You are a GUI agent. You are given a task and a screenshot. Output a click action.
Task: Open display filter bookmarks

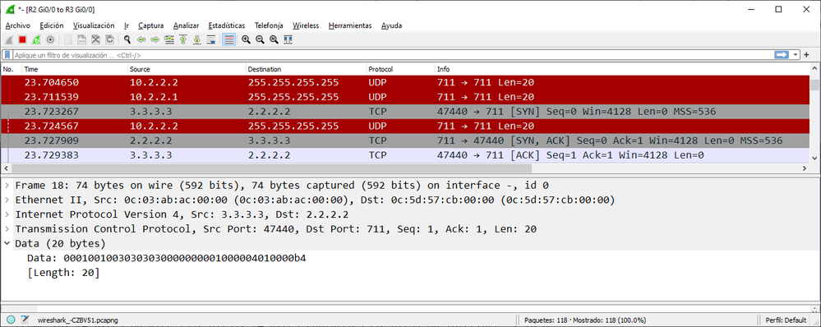pos(7,54)
